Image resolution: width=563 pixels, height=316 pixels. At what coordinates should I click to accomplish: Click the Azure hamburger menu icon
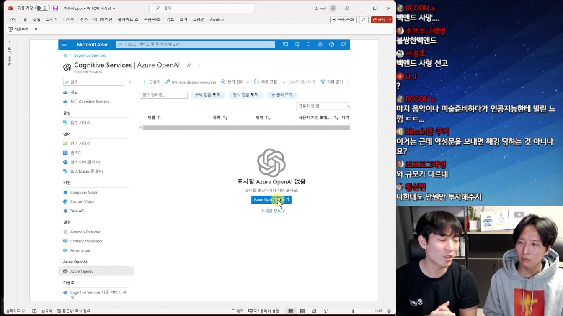64,44
